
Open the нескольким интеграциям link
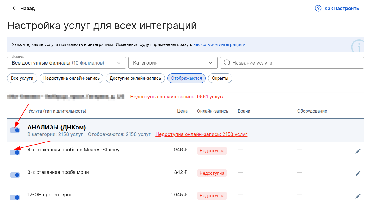pos(219,44)
